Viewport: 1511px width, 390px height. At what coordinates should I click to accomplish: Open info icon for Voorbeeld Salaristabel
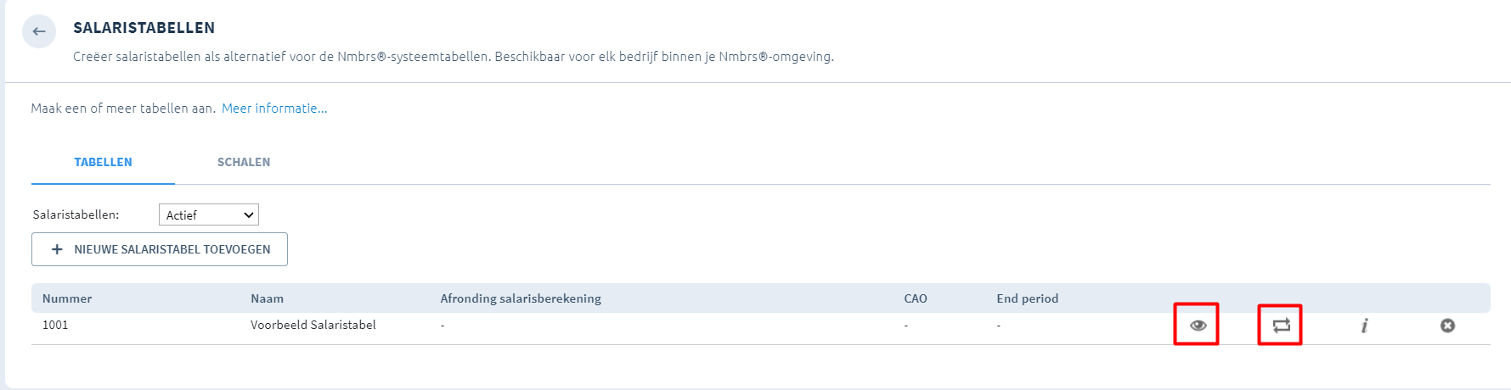[x=1364, y=326]
